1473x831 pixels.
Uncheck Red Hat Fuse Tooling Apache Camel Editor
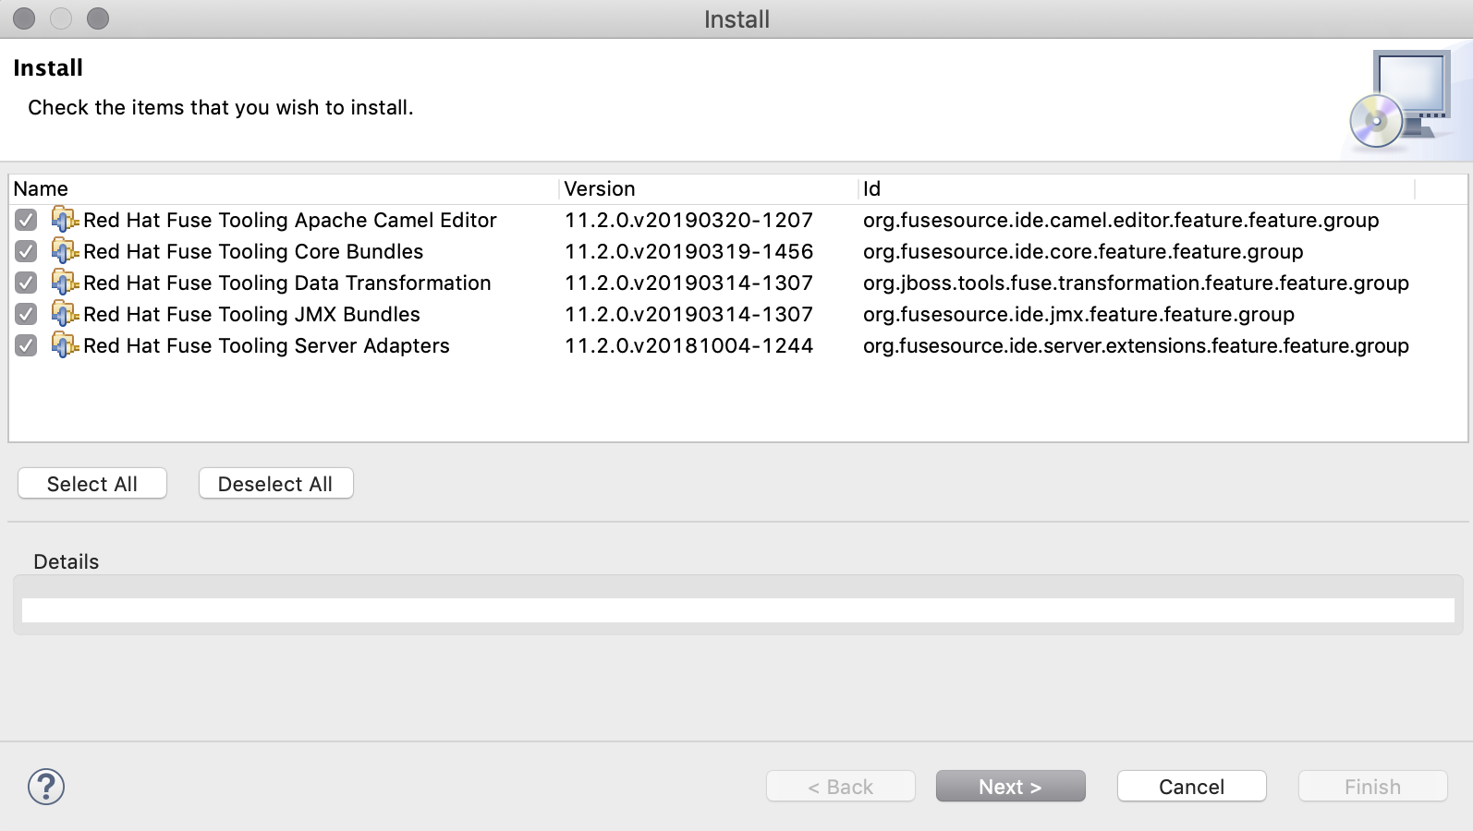[x=26, y=220]
